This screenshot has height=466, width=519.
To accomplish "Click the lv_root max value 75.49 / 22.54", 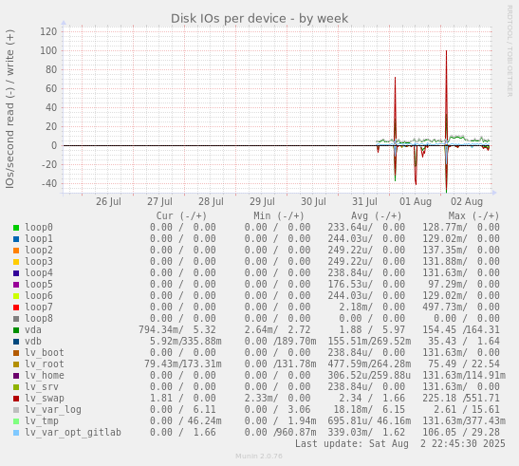I will pos(464,364).
